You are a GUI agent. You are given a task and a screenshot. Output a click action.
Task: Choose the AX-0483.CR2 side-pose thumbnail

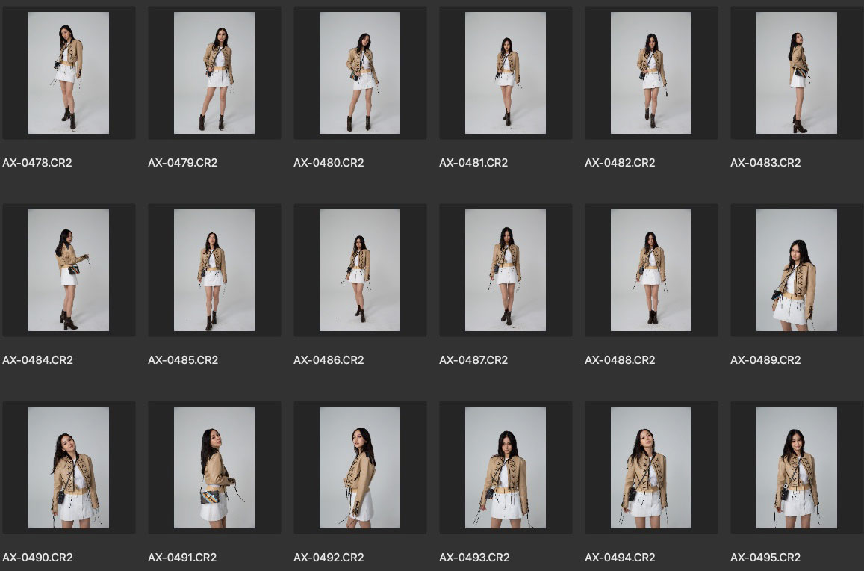796,73
